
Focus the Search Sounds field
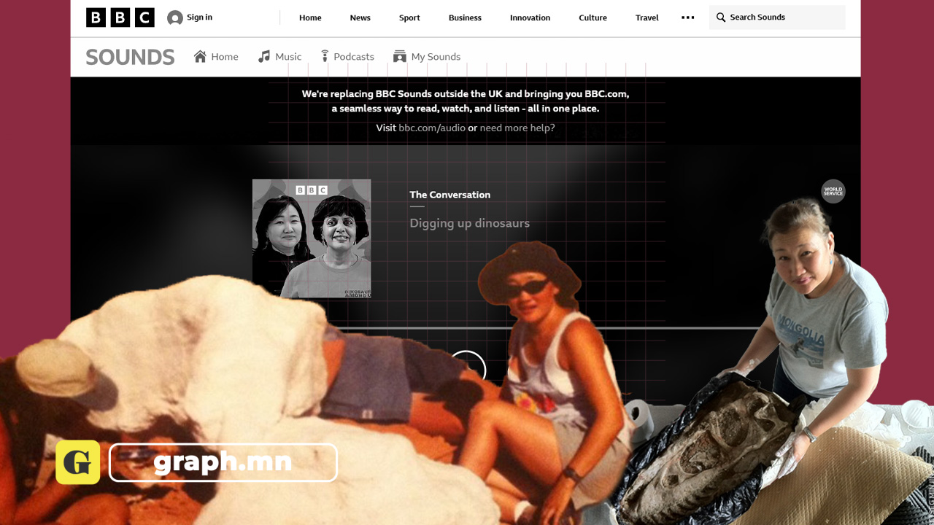[x=777, y=17]
